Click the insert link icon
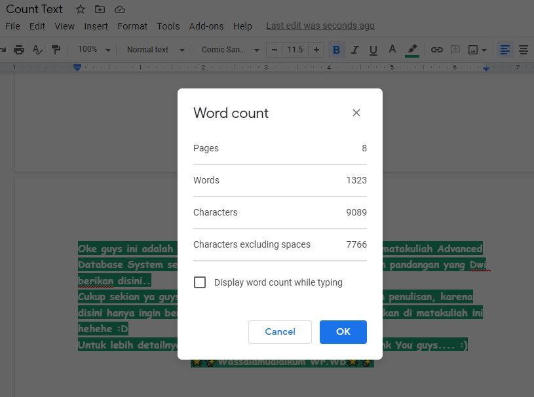 (x=436, y=50)
